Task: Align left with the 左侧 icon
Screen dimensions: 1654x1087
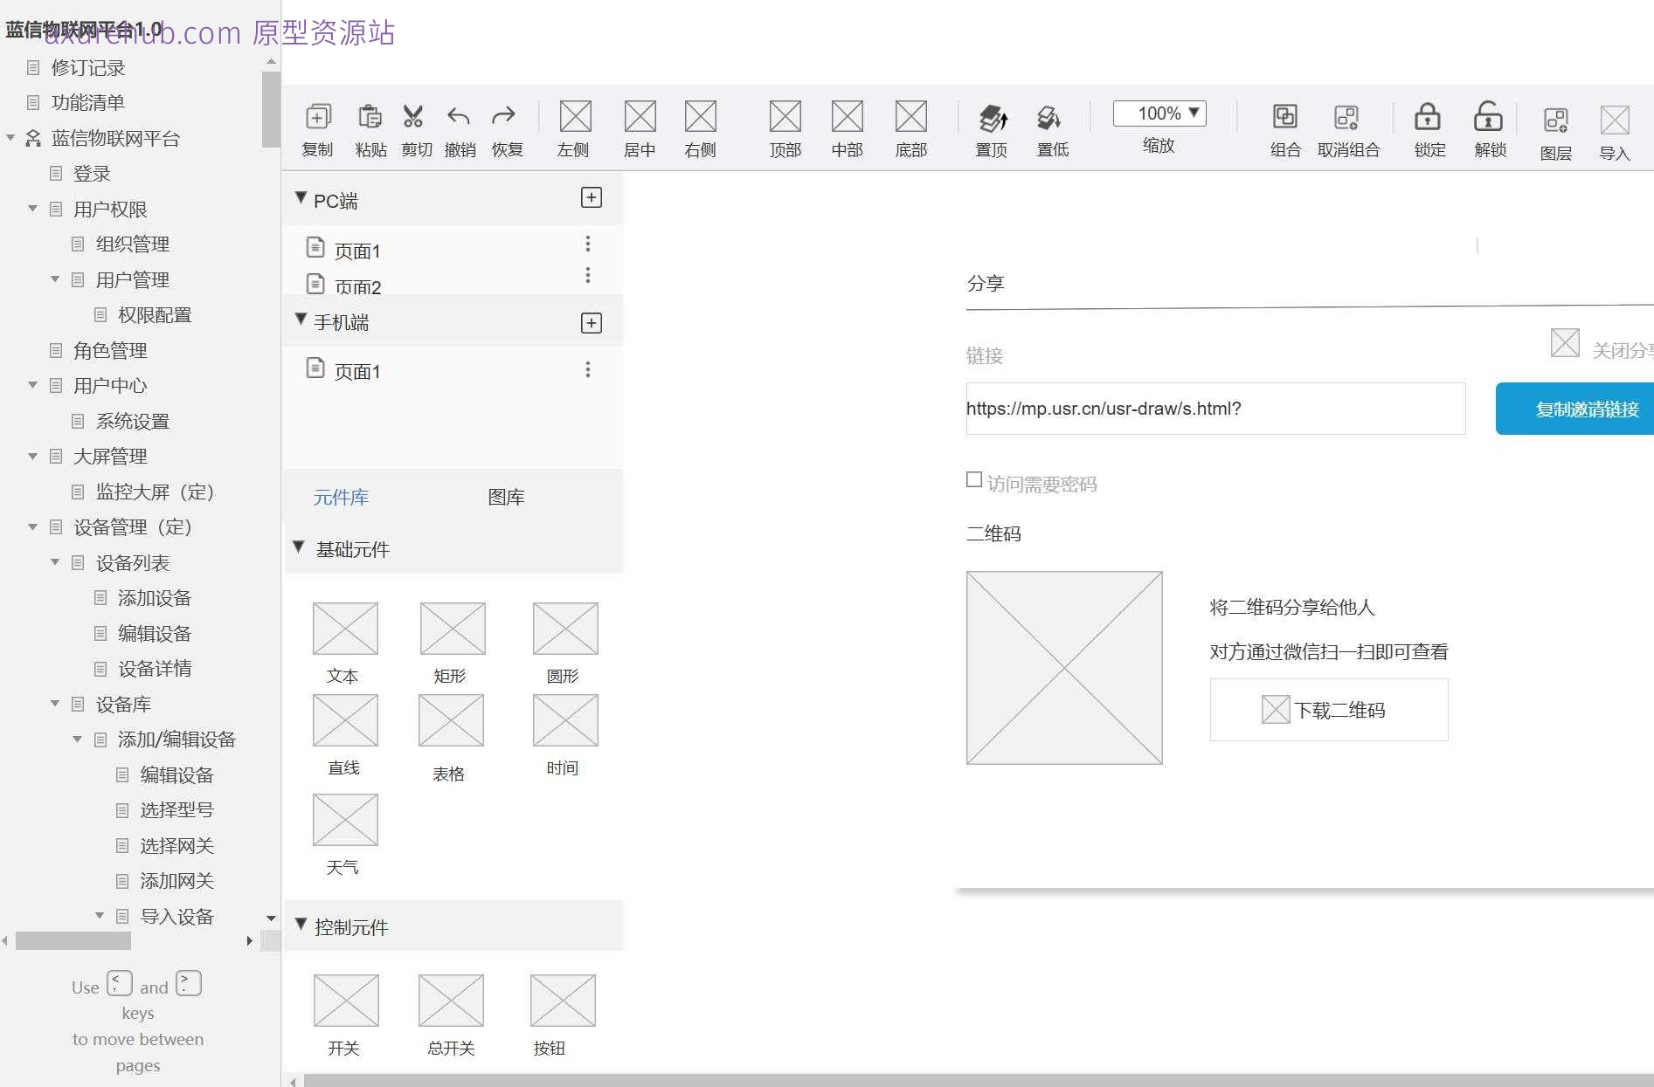Action: [575, 116]
